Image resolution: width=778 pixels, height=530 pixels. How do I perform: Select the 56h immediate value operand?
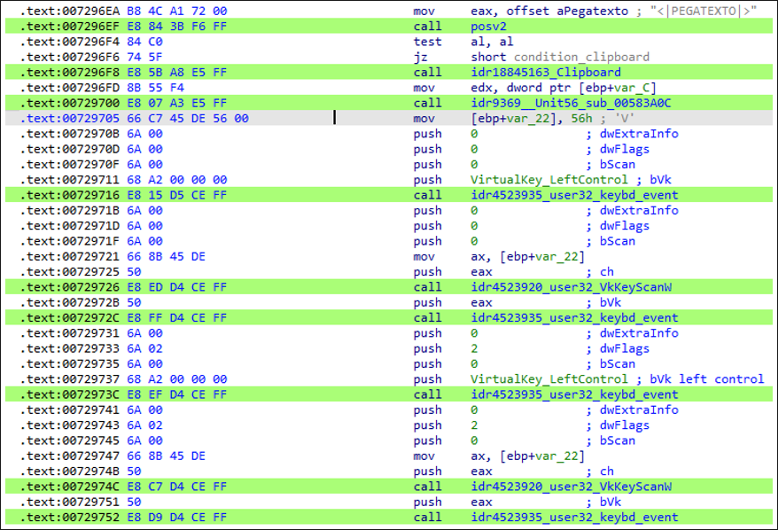[581, 119]
